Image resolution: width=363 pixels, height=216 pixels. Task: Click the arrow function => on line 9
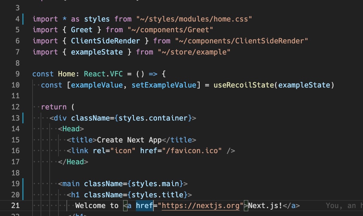153,74
